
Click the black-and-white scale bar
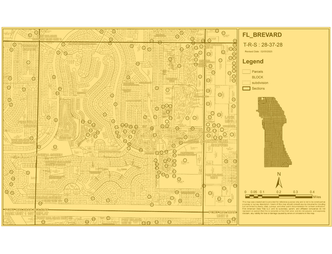point(279,197)
